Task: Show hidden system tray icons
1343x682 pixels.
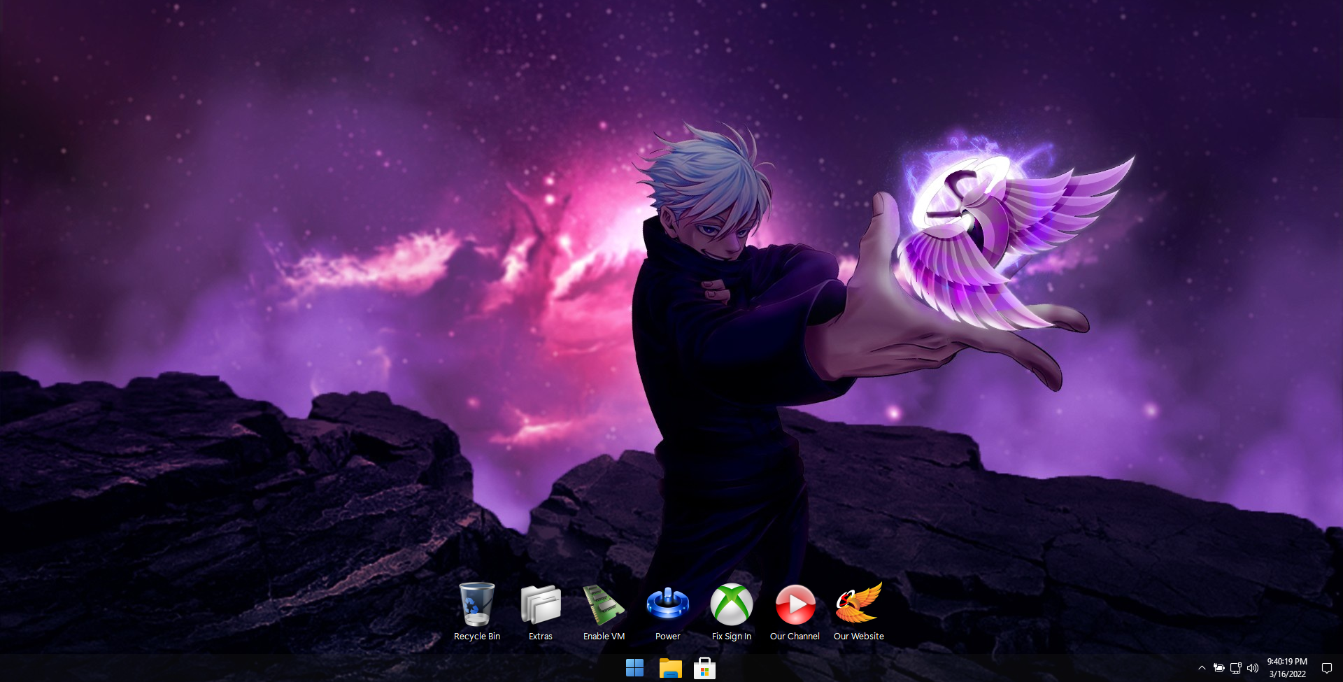Action: coord(1202,668)
